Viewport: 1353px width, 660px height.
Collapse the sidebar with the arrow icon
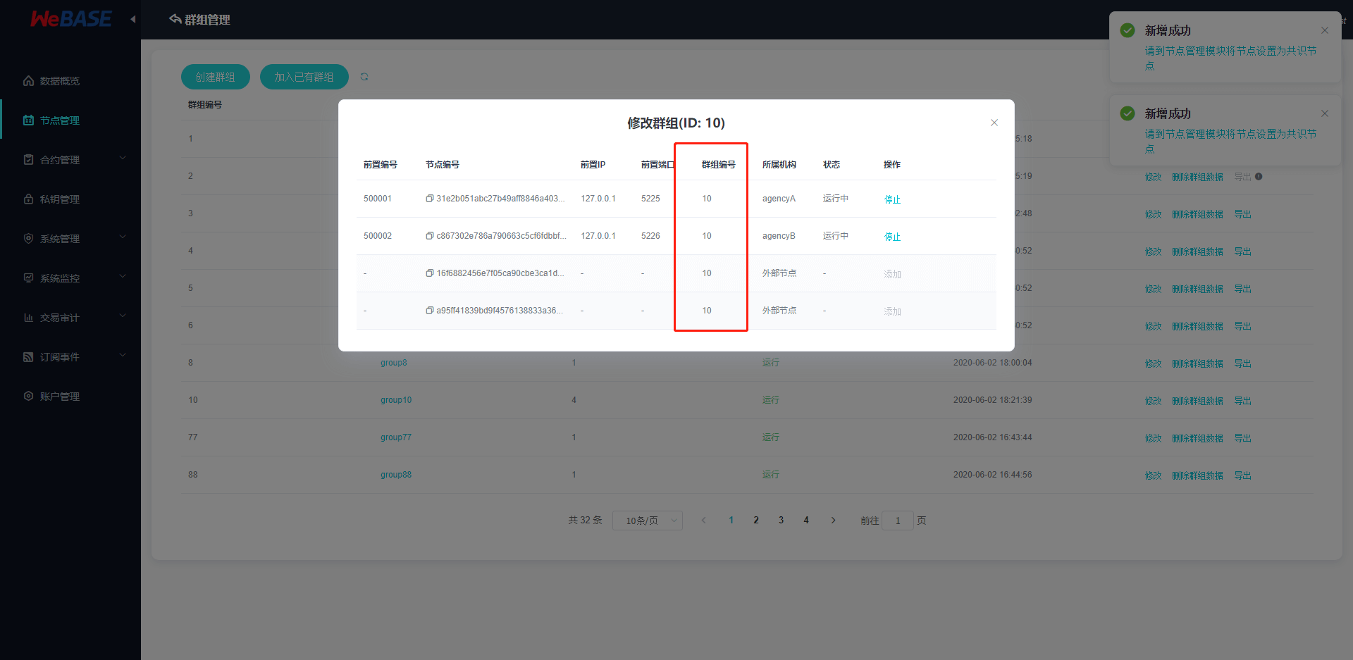pos(133,19)
